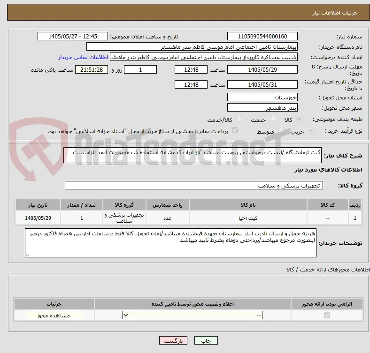370x353 pixels.
Task: Click the توضیحات خریدار text area
Action: coord(170,243)
